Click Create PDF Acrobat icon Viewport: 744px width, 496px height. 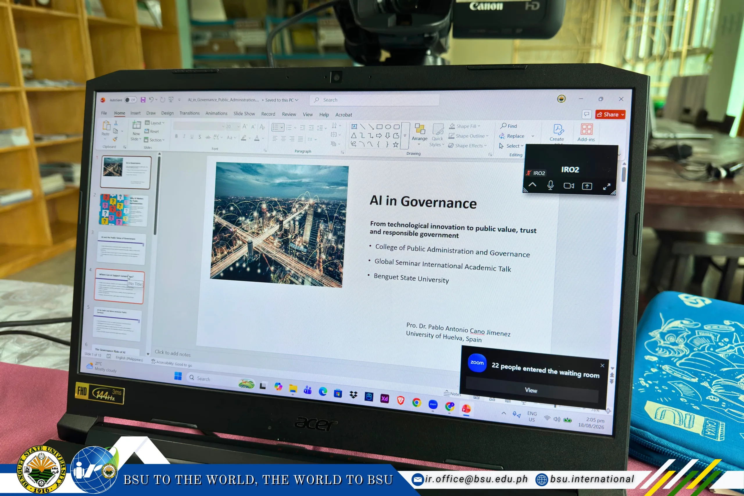pyautogui.click(x=557, y=132)
